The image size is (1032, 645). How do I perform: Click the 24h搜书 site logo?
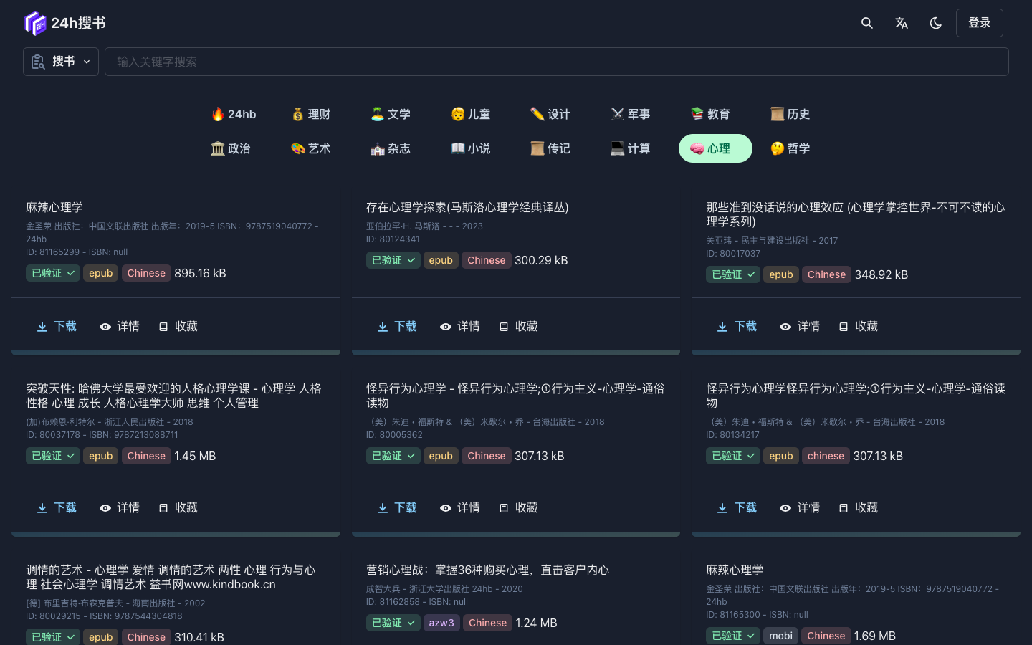(64, 22)
